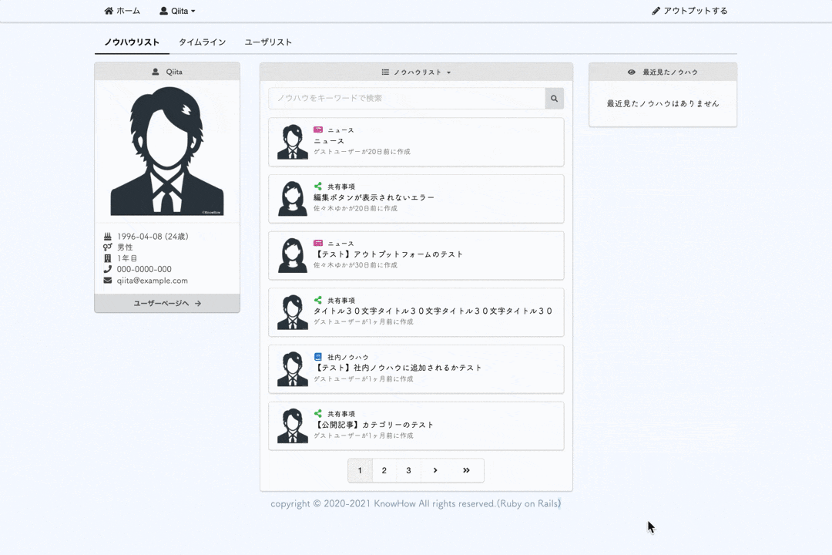Switch to the ユーザリスト tab
The image size is (832, 555).
click(x=268, y=42)
